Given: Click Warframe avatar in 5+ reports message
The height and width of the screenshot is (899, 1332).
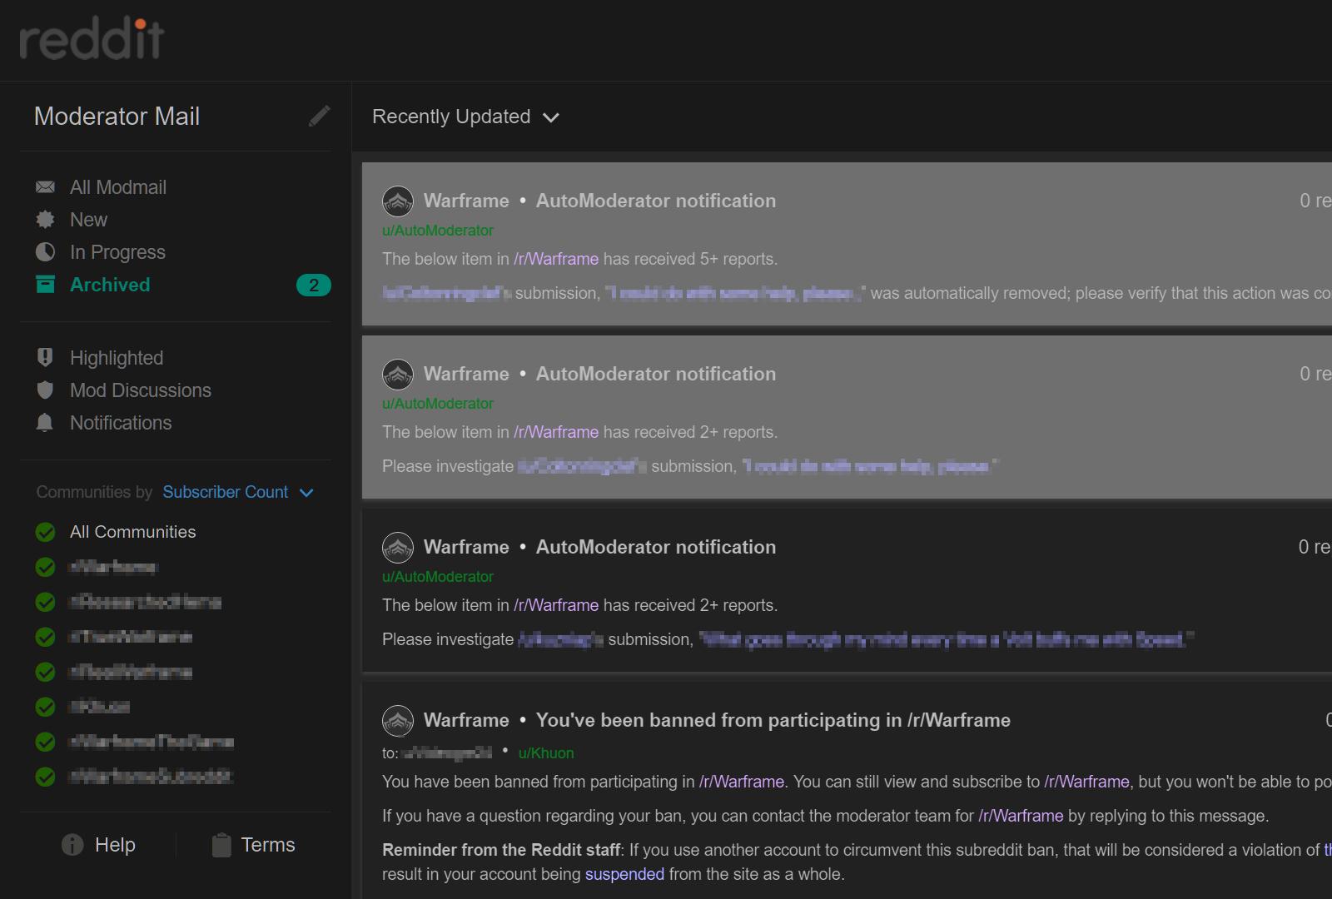Looking at the screenshot, I should click(398, 201).
